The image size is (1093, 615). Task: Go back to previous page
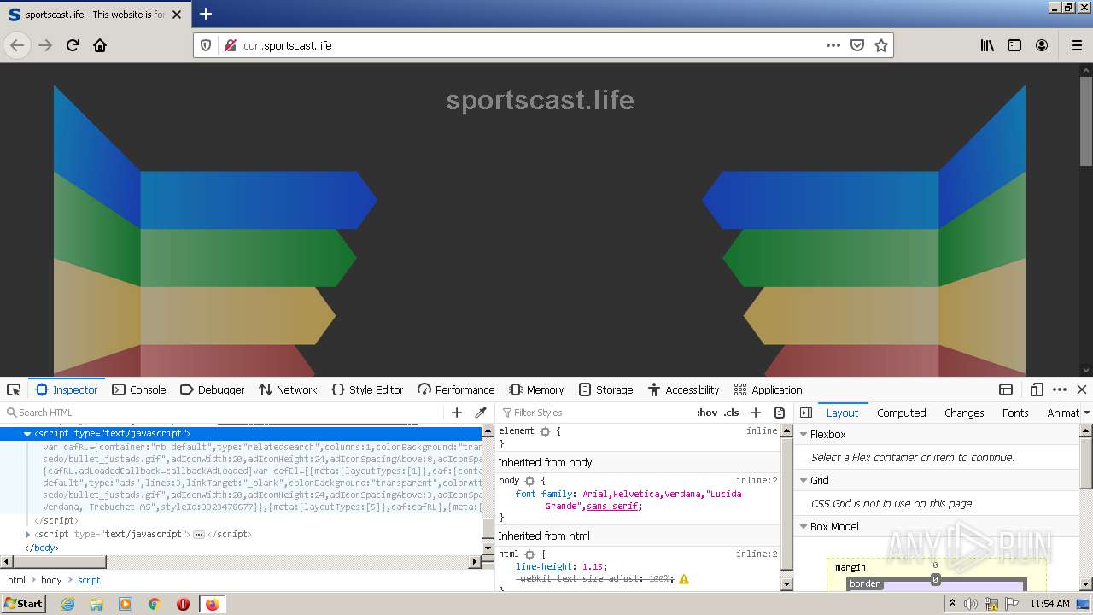pos(17,45)
